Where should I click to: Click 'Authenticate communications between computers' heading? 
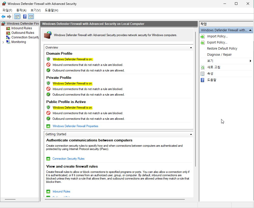coord(89,140)
